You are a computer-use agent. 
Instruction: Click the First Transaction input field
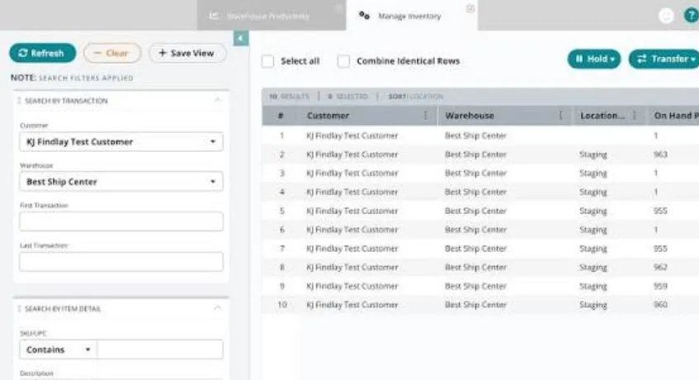click(120, 221)
